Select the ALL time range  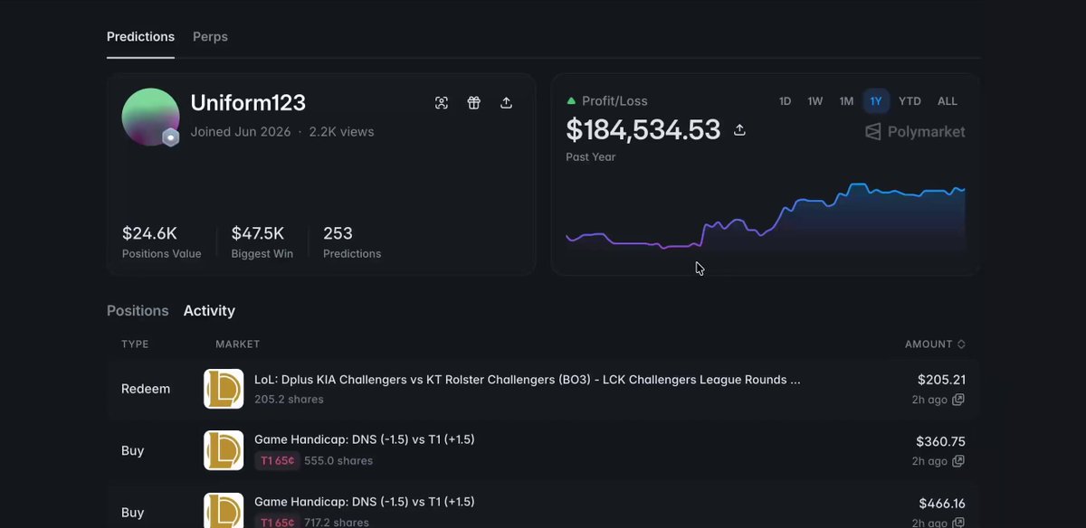click(948, 101)
